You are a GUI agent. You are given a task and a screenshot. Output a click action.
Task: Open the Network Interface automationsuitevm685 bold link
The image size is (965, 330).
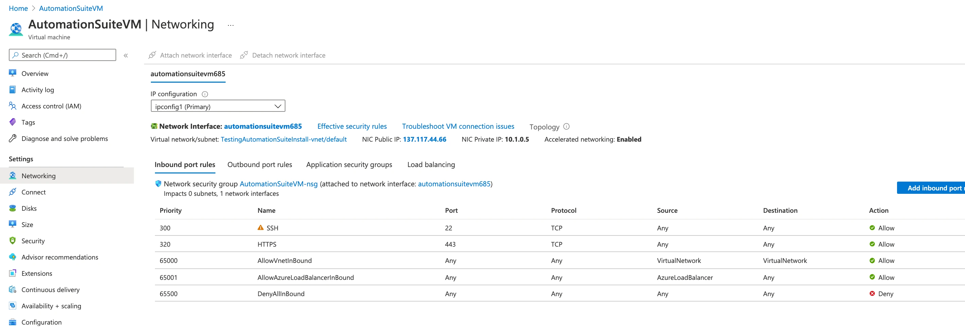pos(263,126)
